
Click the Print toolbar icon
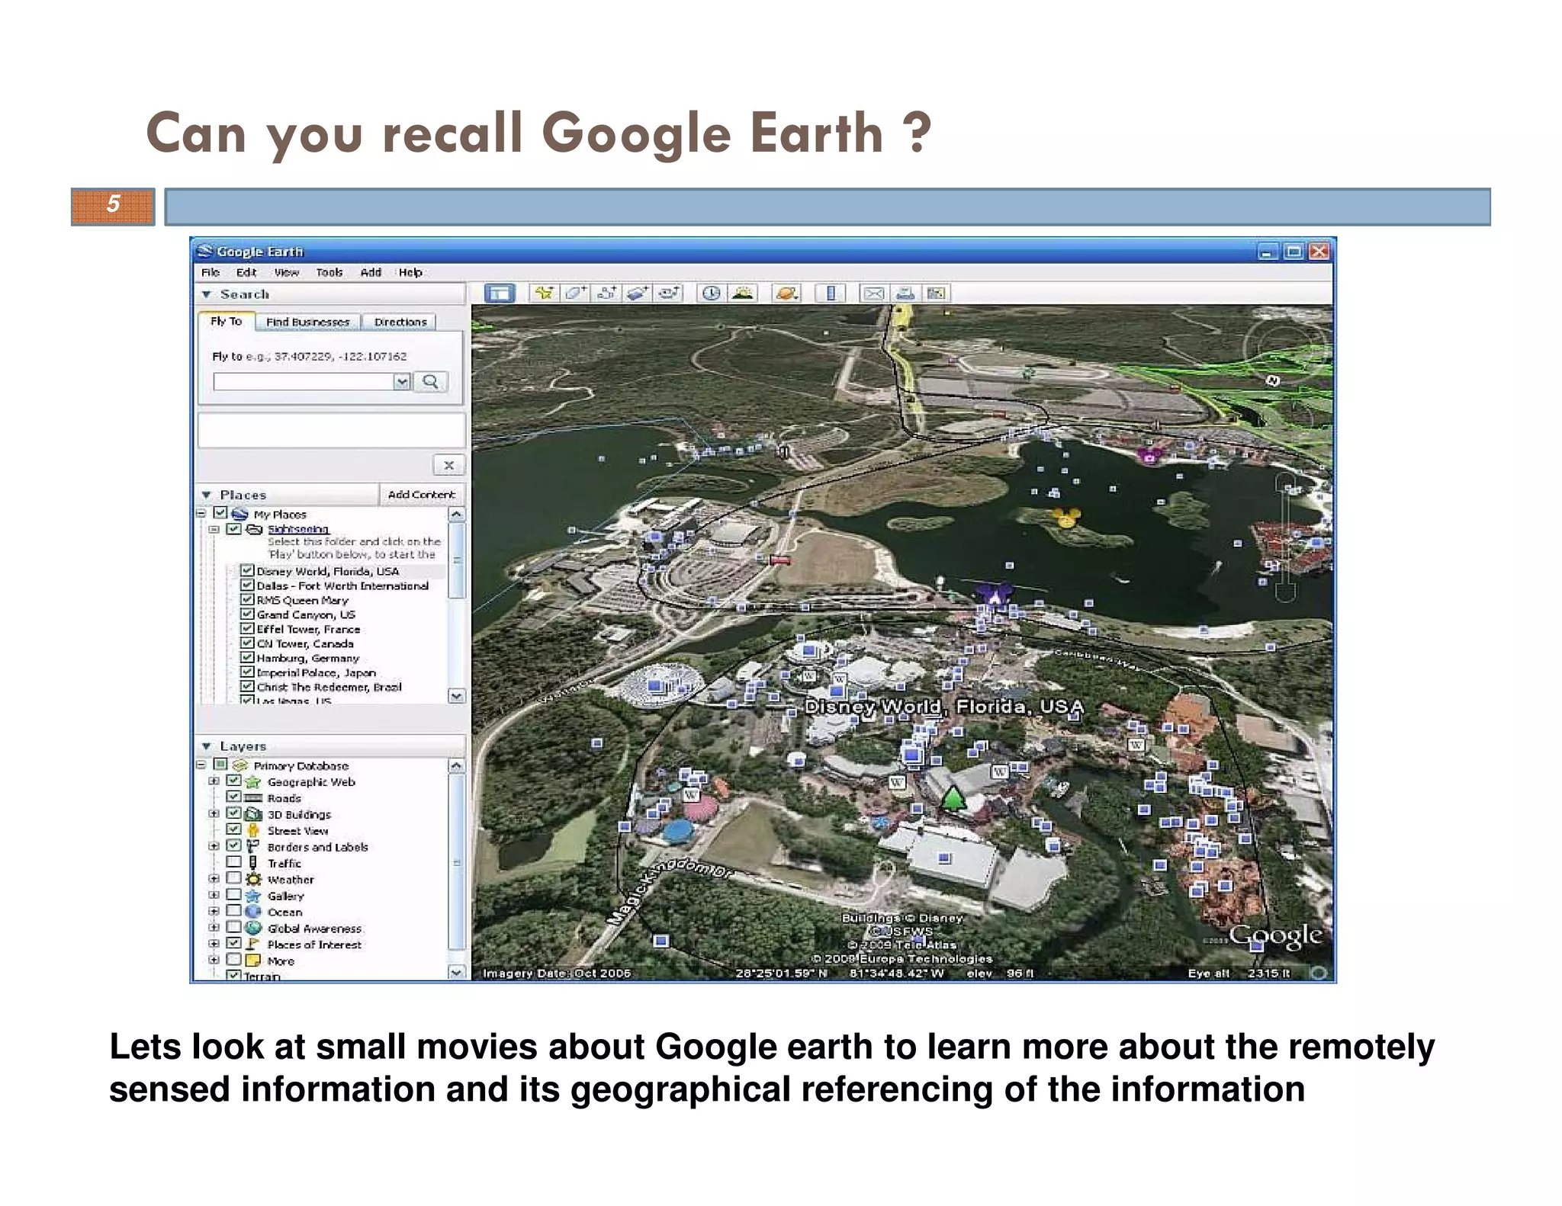point(905,293)
